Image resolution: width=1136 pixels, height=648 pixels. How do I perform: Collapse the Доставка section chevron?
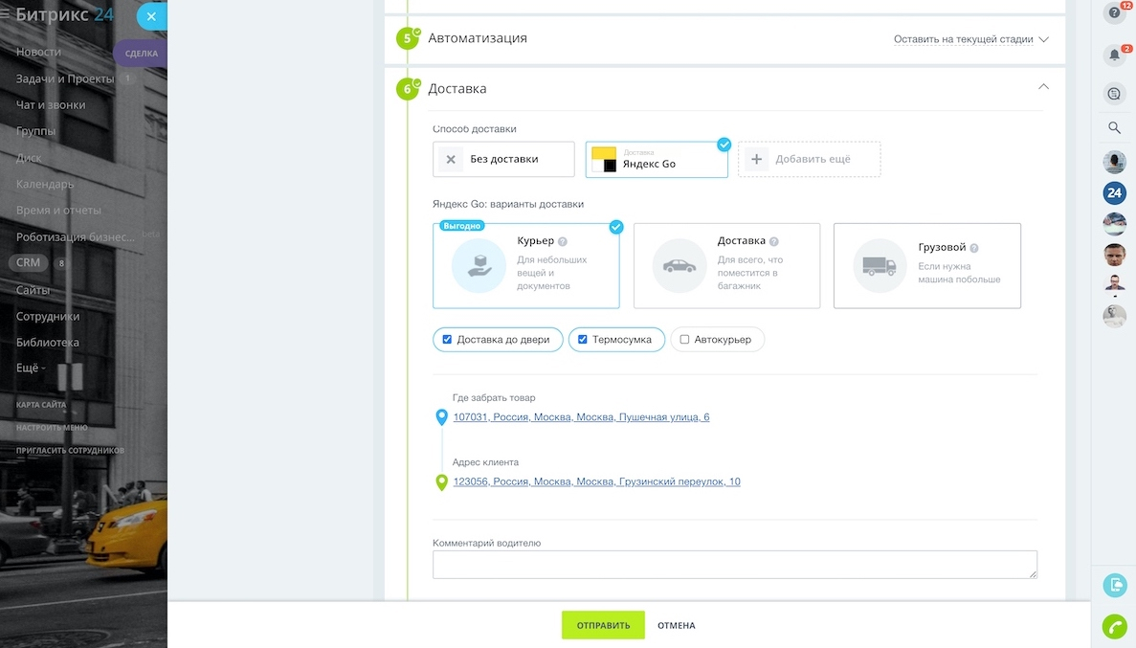pyautogui.click(x=1043, y=86)
